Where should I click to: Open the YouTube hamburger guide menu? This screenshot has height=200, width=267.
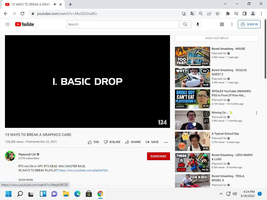pyautogui.click(x=8, y=24)
